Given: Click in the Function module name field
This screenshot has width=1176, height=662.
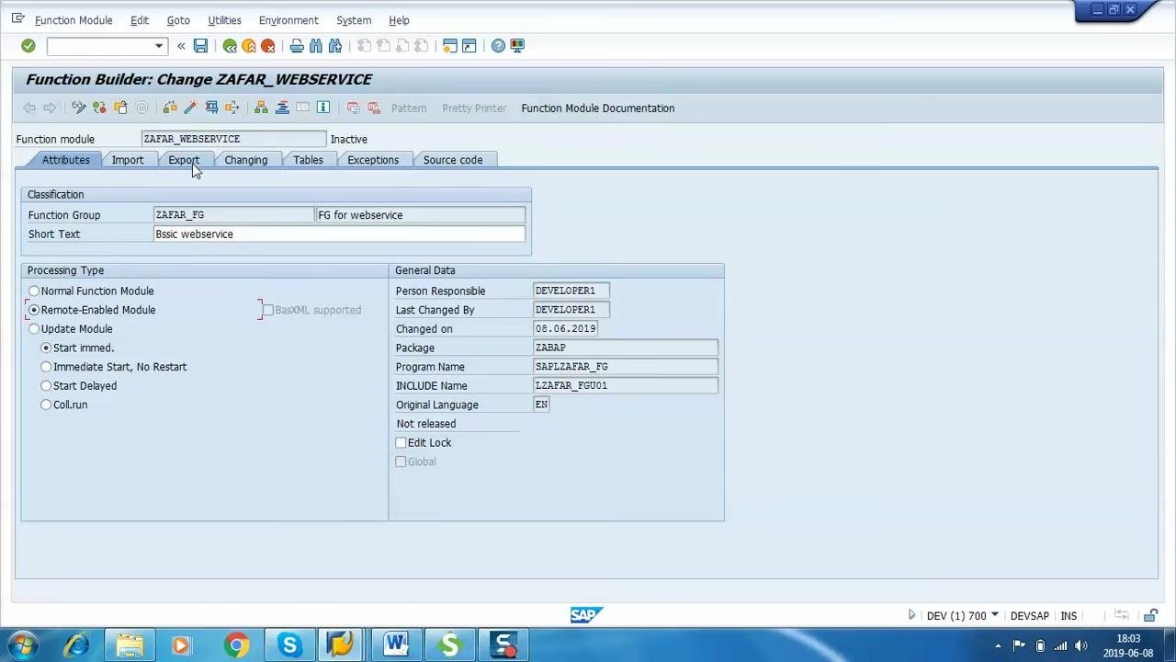Looking at the screenshot, I should [233, 139].
